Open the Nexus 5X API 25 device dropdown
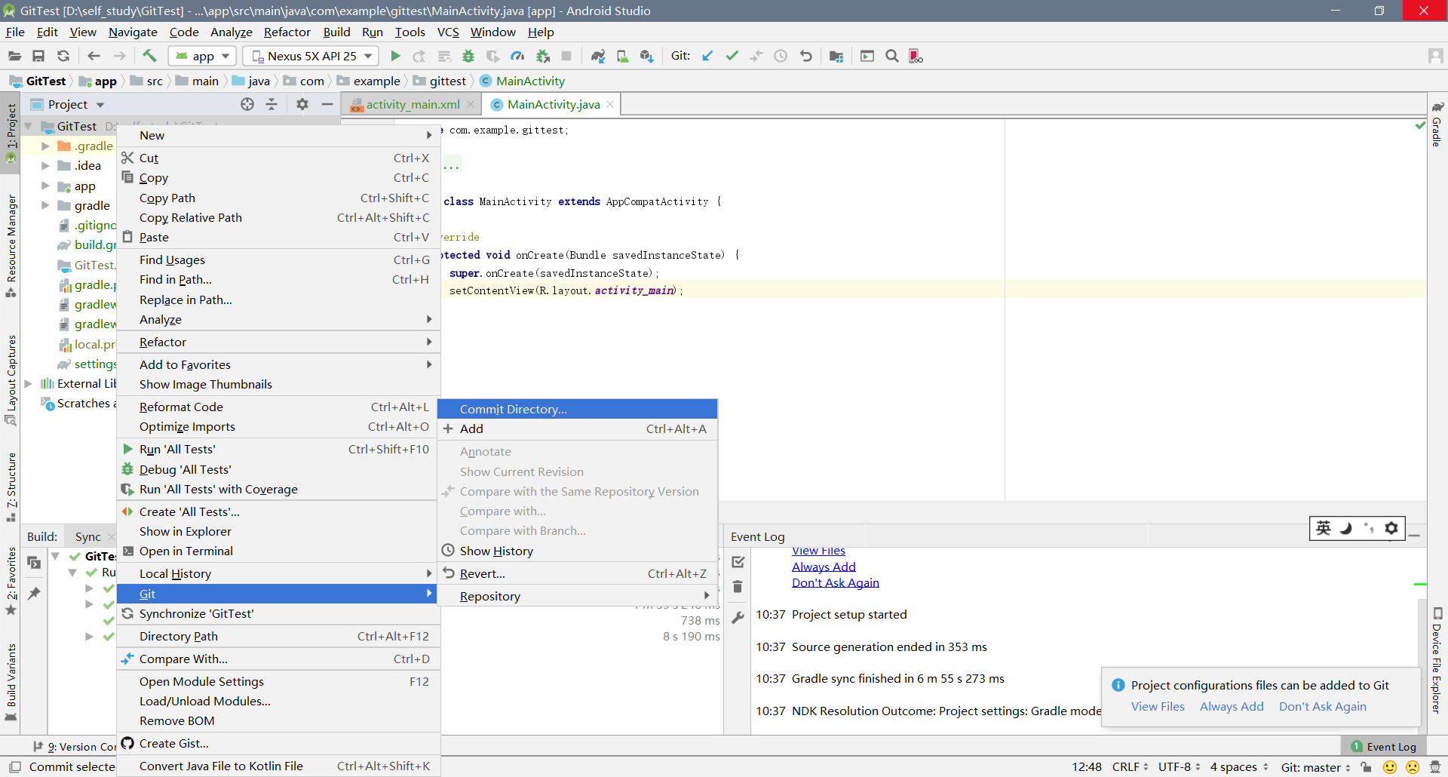This screenshot has width=1448, height=777. point(310,55)
